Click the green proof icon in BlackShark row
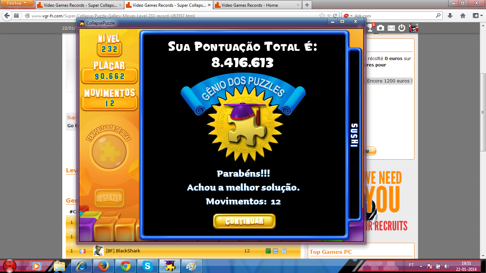The height and width of the screenshot is (273, 486). pos(268,251)
